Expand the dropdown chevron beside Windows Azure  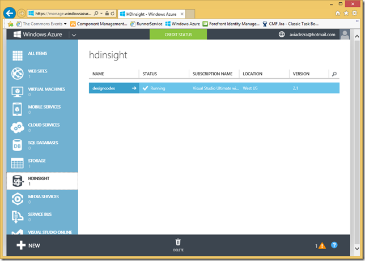click(x=74, y=35)
